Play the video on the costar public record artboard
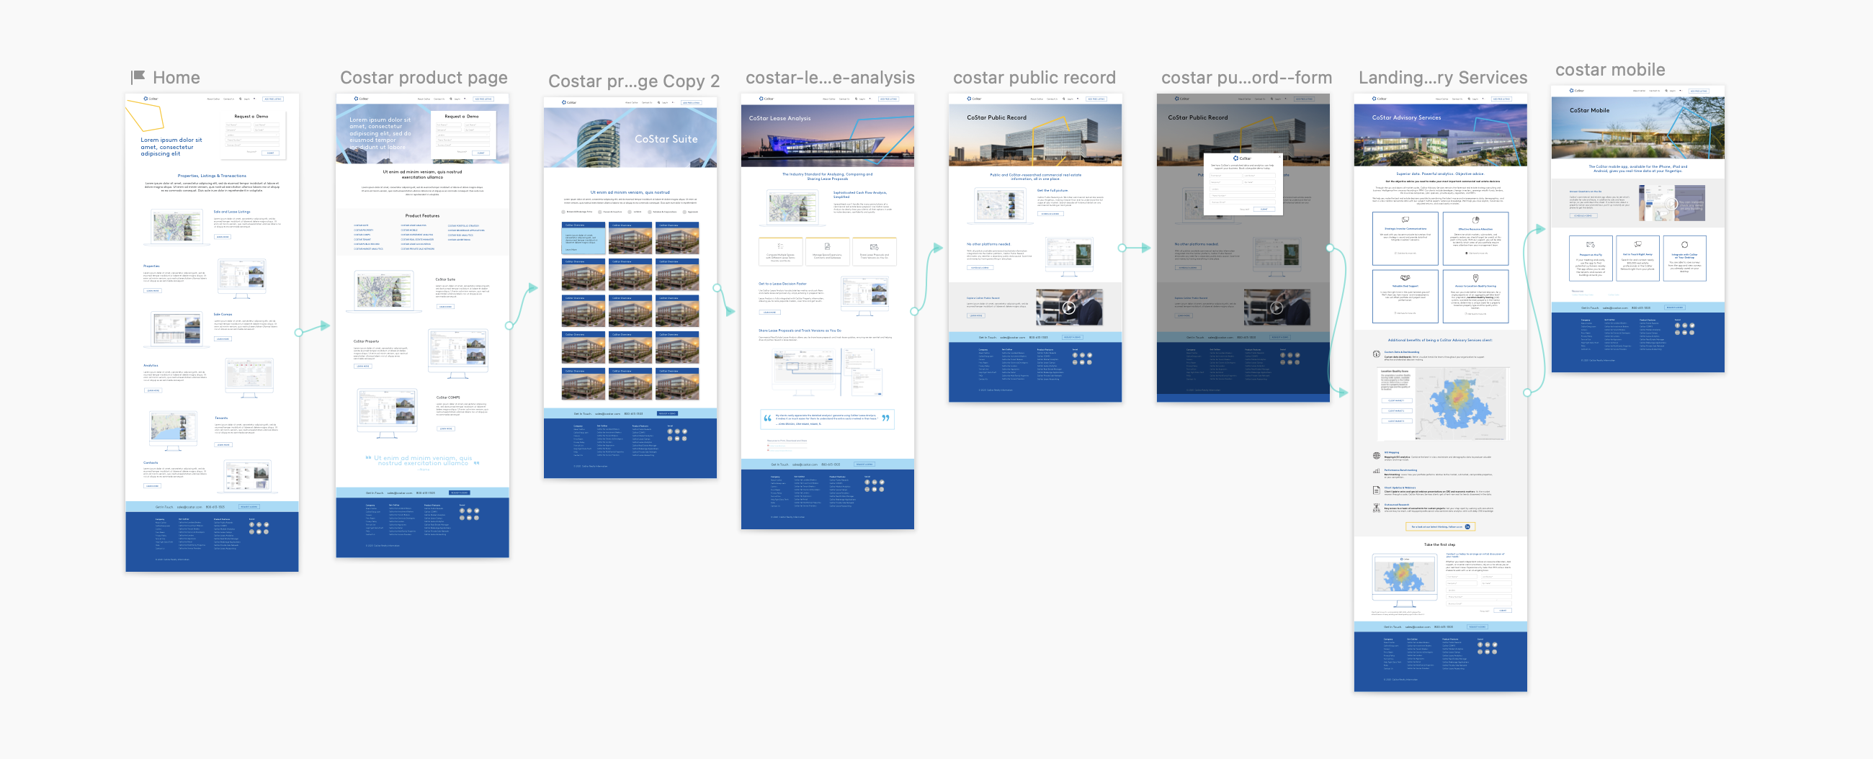Viewport: 1873px width, 759px height. pos(1068,307)
